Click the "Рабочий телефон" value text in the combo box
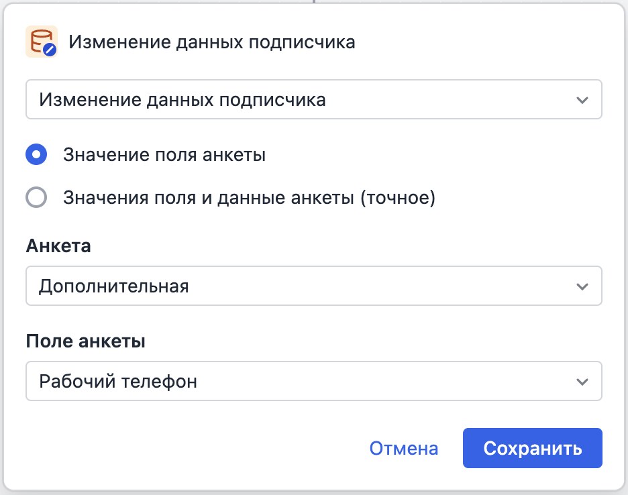This screenshot has height=495, width=628. pos(119,382)
